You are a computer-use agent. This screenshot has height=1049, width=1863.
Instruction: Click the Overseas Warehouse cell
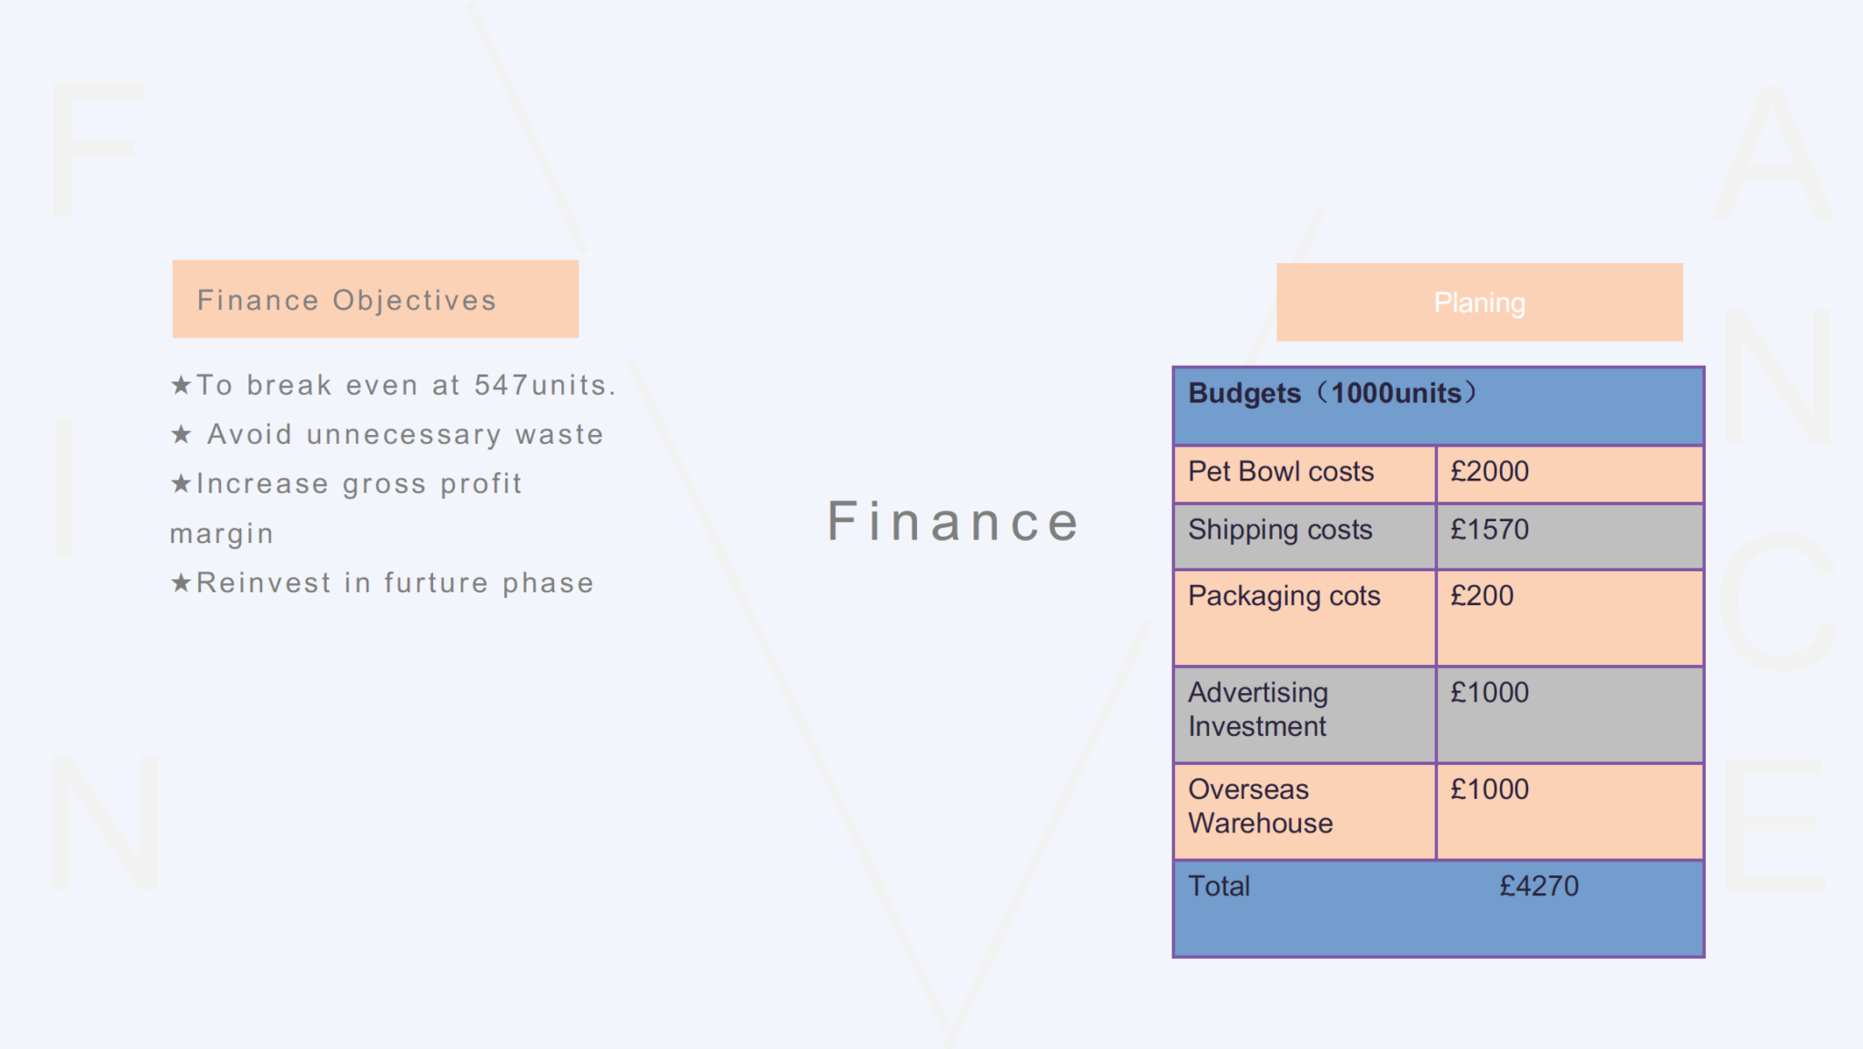pyautogui.click(x=1304, y=812)
